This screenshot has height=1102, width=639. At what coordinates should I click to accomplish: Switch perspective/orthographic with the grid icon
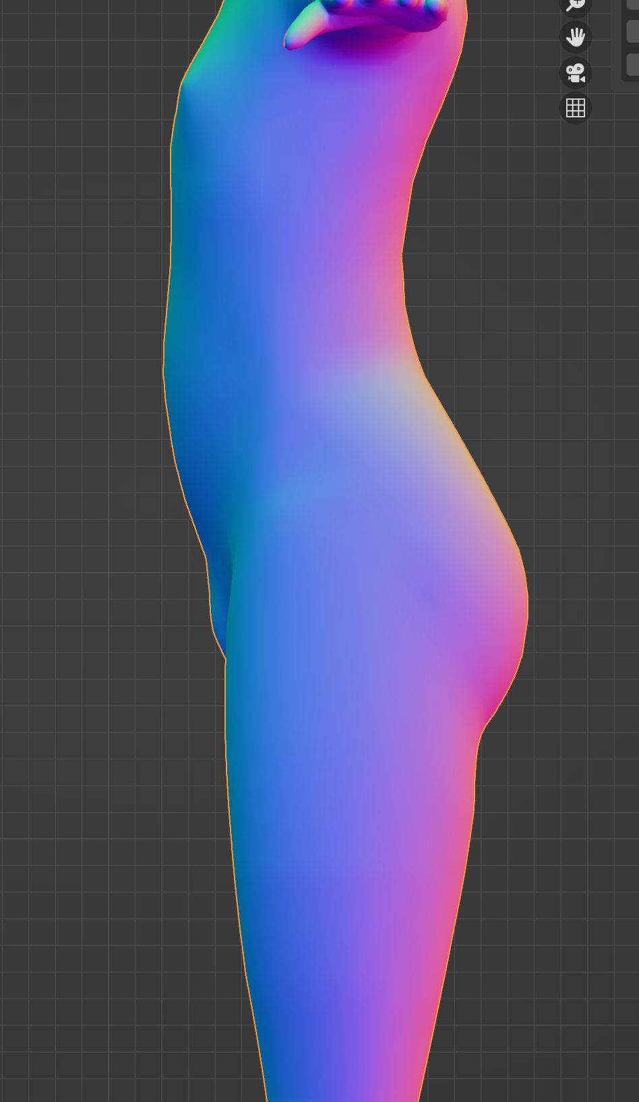tap(576, 108)
